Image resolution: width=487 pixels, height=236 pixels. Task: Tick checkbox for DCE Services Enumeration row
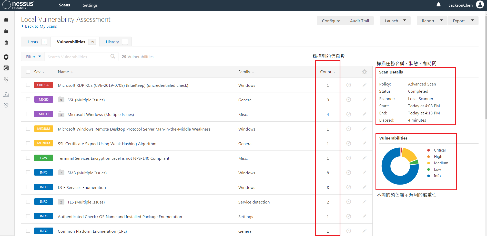[x=28, y=187]
